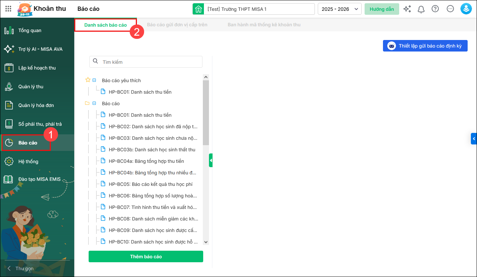Click the robot icon on Thiết lập gửi button
This screenshot has width=477, height=277.
391,46
